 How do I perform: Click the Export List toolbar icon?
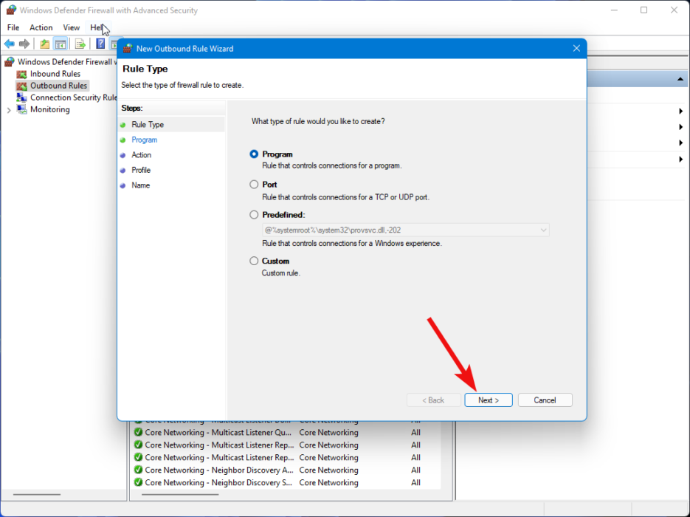click(x=80, y=44)
